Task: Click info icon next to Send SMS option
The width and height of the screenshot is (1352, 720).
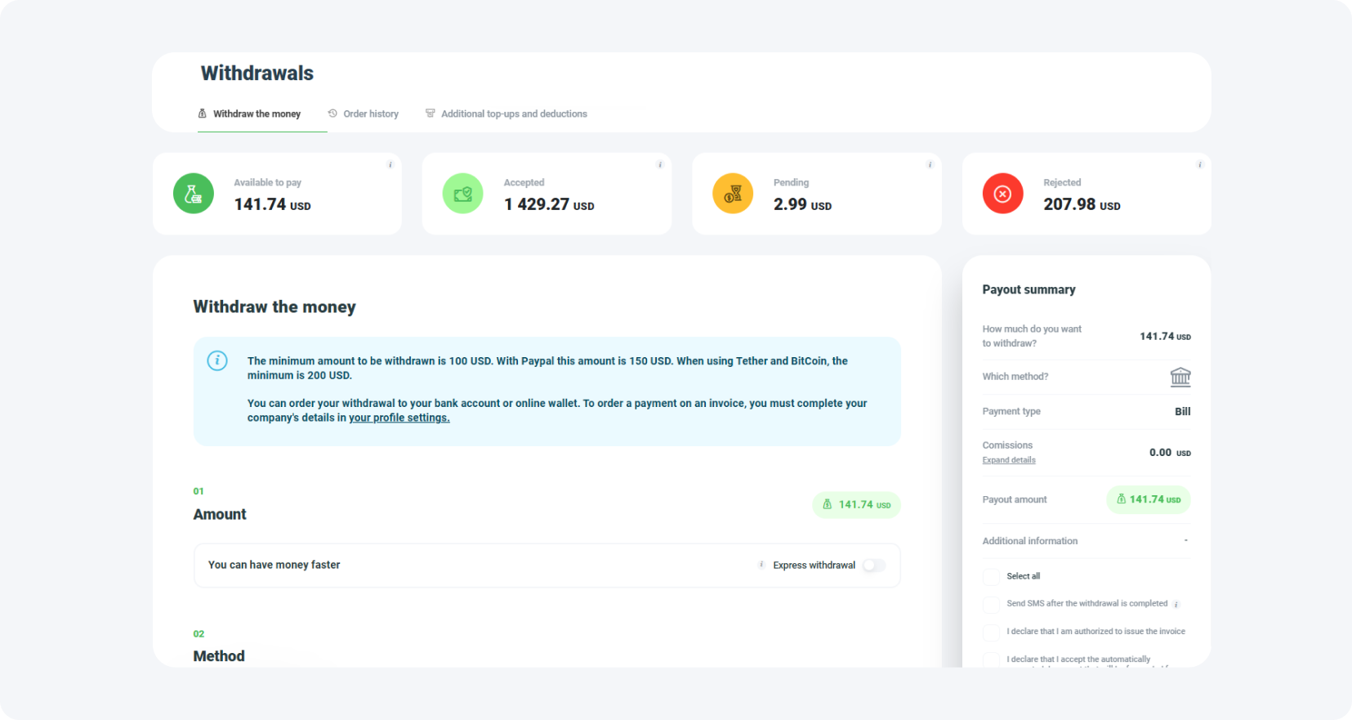Action: (1176, 605)
